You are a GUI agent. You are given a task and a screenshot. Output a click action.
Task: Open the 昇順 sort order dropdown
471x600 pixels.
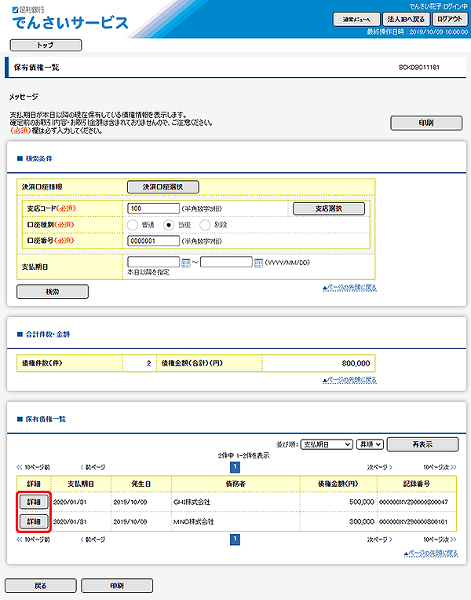point(369,444)
